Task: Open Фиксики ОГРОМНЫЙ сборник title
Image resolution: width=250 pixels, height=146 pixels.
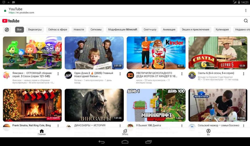Action: (32, 75)
